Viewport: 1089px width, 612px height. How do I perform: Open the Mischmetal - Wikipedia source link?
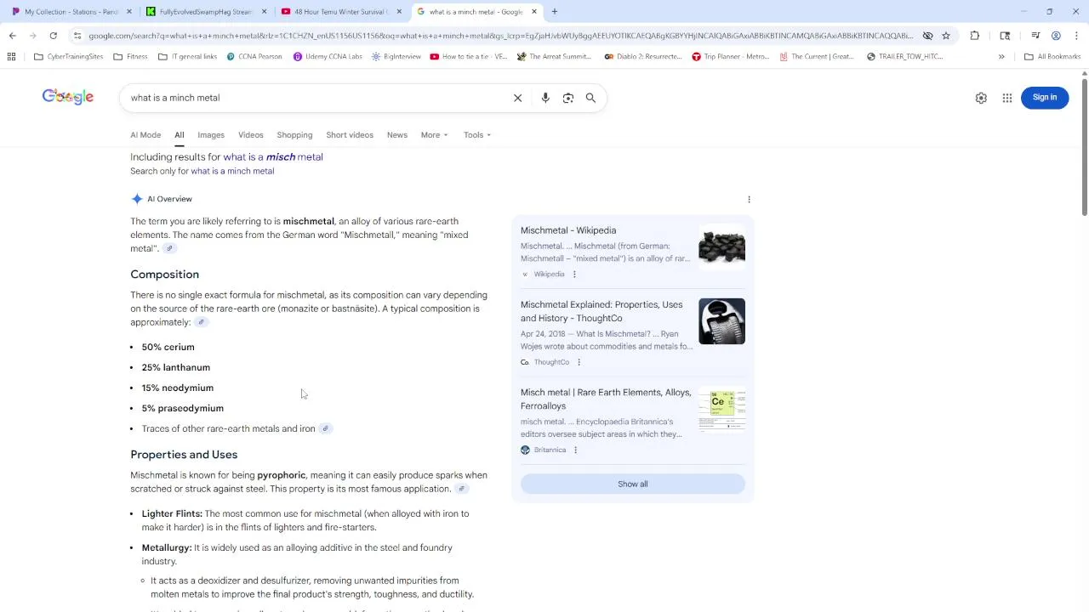point(568,230)
